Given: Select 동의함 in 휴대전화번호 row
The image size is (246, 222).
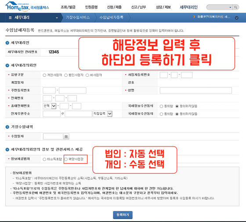Looking at the screenshot, I should tap(161, 106).
